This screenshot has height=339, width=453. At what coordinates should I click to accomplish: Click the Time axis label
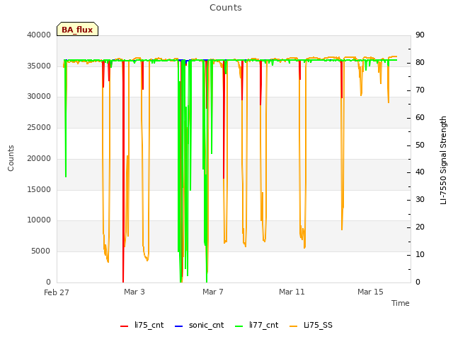(x=401, y=303)
